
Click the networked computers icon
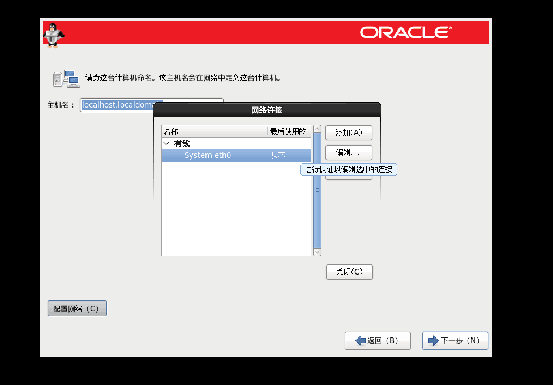(66, 78)
